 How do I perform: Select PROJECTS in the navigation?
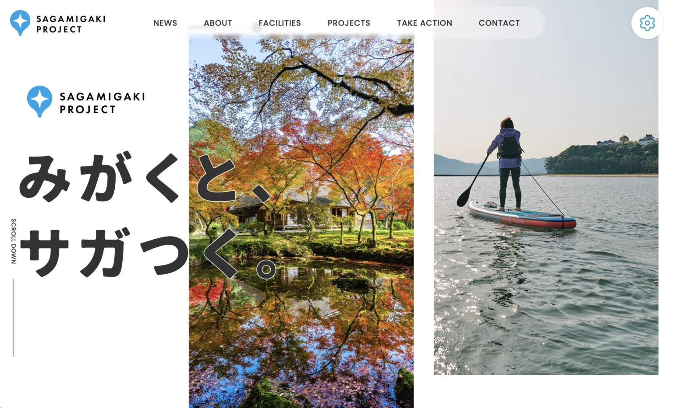tap(349, 23)
